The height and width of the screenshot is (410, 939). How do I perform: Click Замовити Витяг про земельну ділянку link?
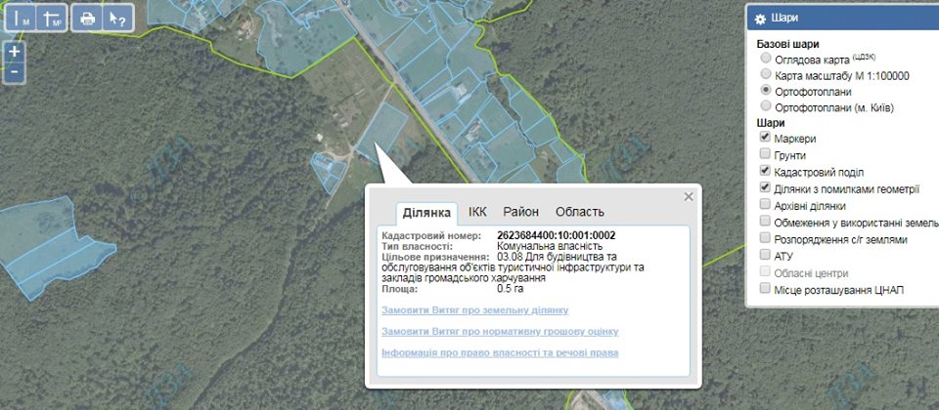pyautogui.click(x=474, y=310)
